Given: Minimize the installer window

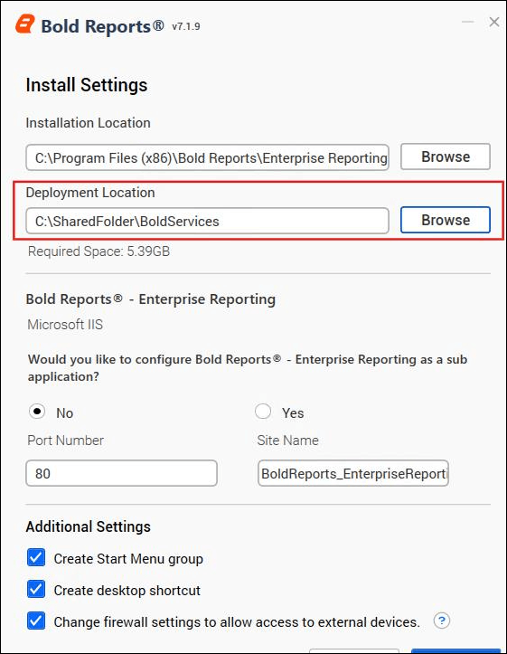Looking at the screenshot, I should [468, 22].
